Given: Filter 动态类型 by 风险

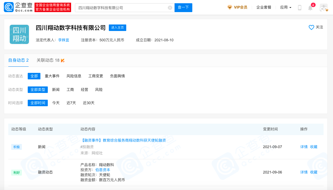Looking at the screenshot, I should [x=99, y=90].
